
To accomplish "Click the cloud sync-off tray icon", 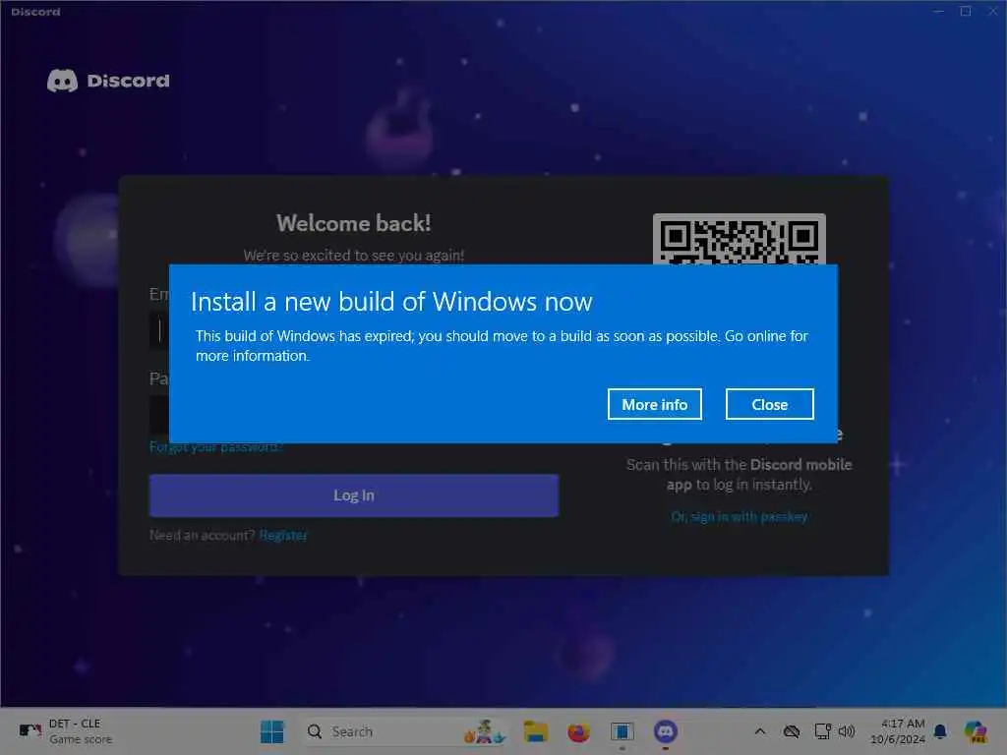I will [x=792, y=731].
